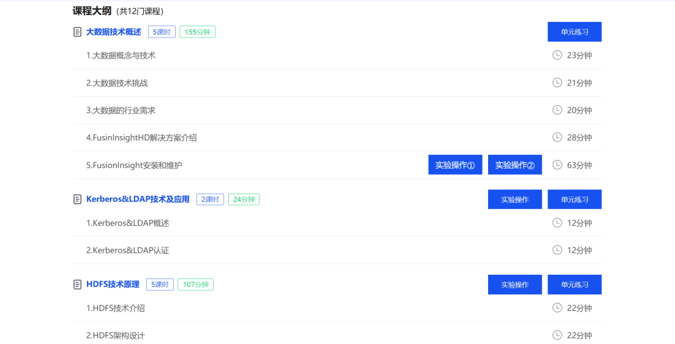This screenshot has width=675, height=344.
Task: Click the 5课时 tag beside 大数据技术概述
Action: click(161, 32)
